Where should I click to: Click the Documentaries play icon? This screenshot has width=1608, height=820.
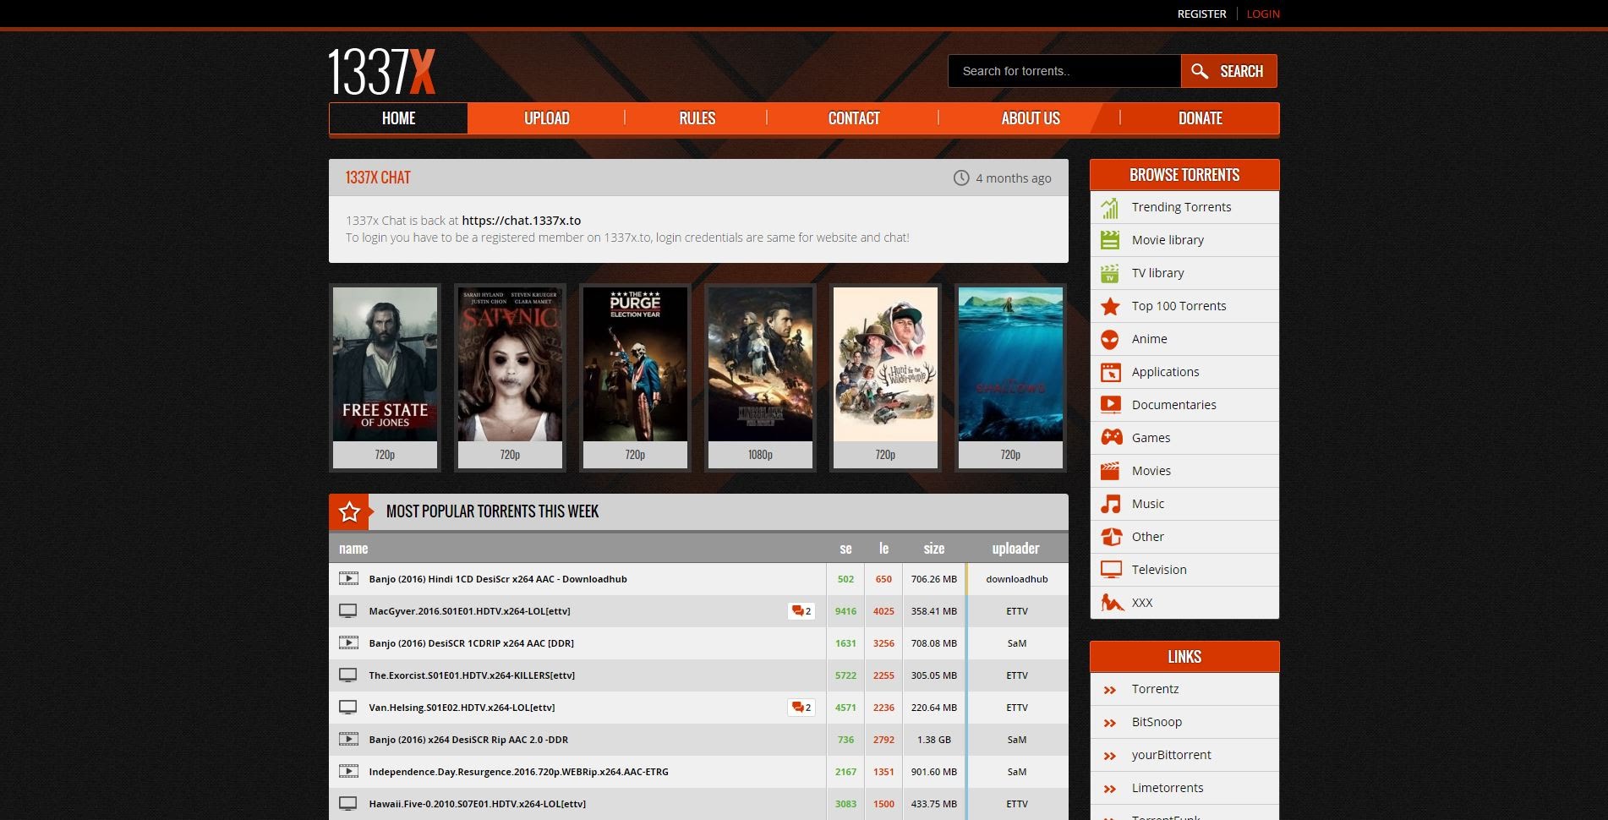1110,405
